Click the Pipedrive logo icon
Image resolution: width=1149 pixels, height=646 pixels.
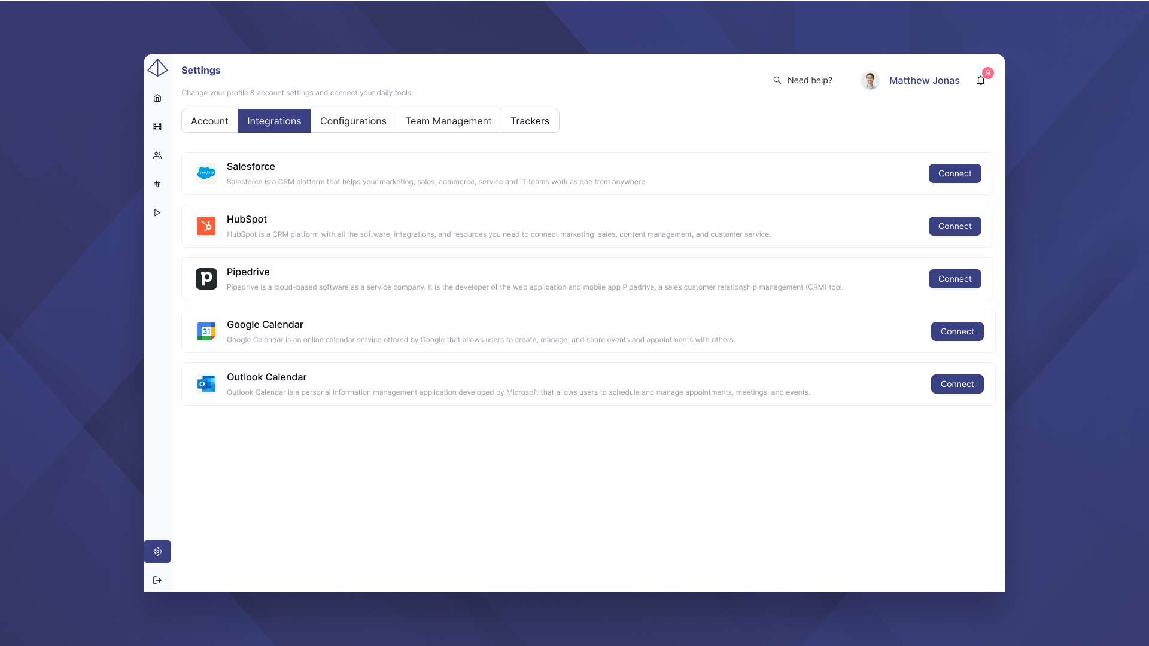coord(206,279)
